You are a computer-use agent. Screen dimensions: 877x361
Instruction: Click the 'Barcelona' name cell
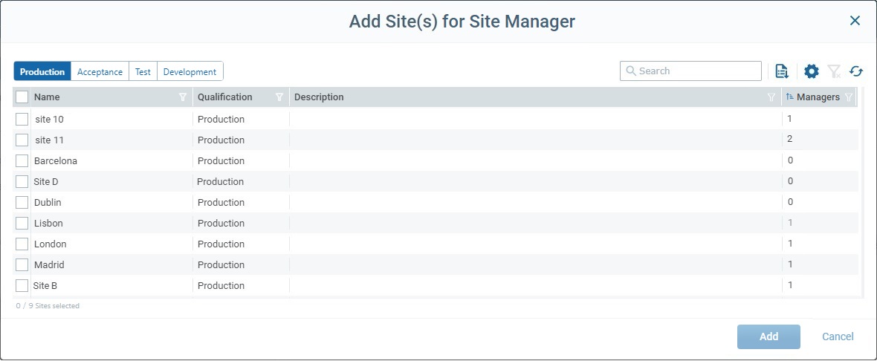pyautogui.click(x=56, y=160)
